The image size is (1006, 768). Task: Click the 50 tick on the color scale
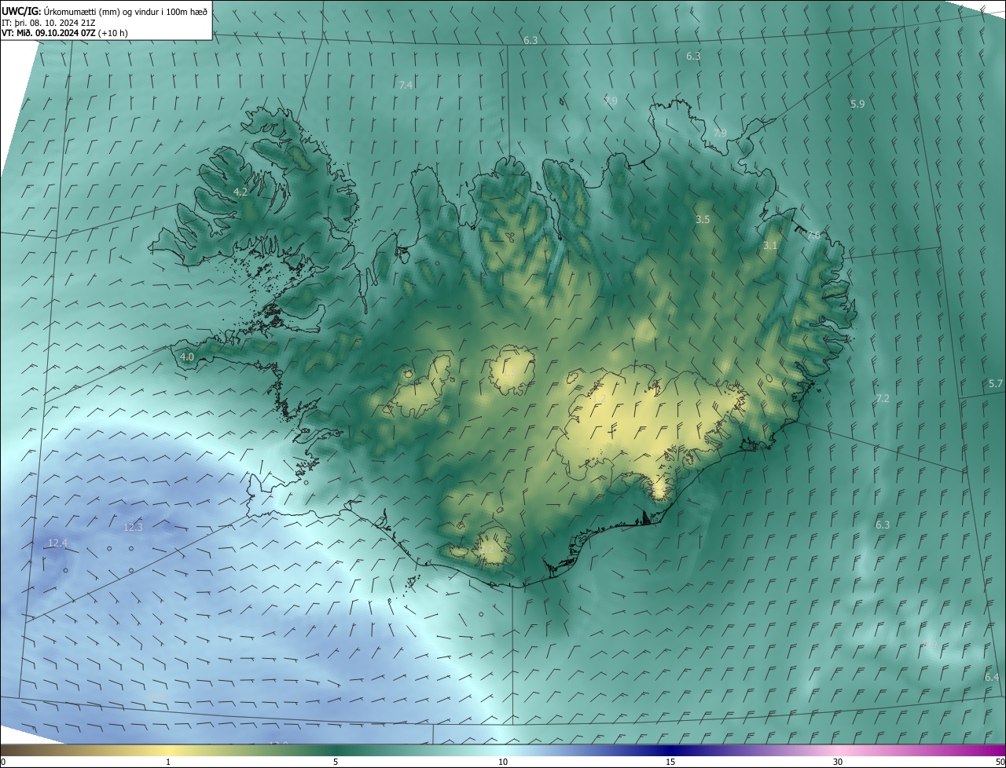tap(1000, 762)
